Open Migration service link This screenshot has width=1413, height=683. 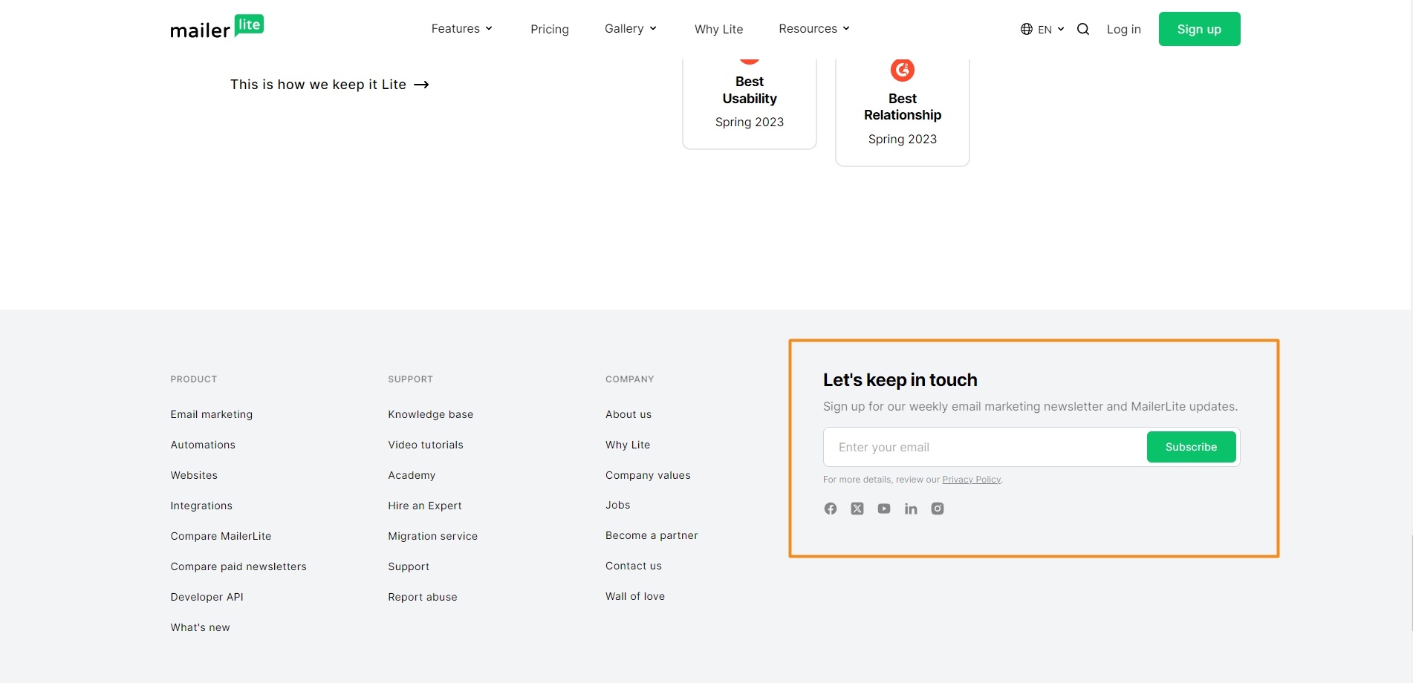433,536
